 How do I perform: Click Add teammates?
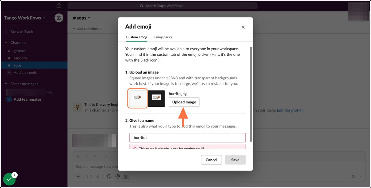coord(28,99)
